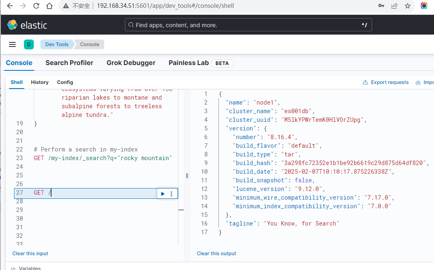The width and height of the screenshot is (434, 270).
Task: Open the Grok Debugger tab
Action: click(x=131, y=63)
